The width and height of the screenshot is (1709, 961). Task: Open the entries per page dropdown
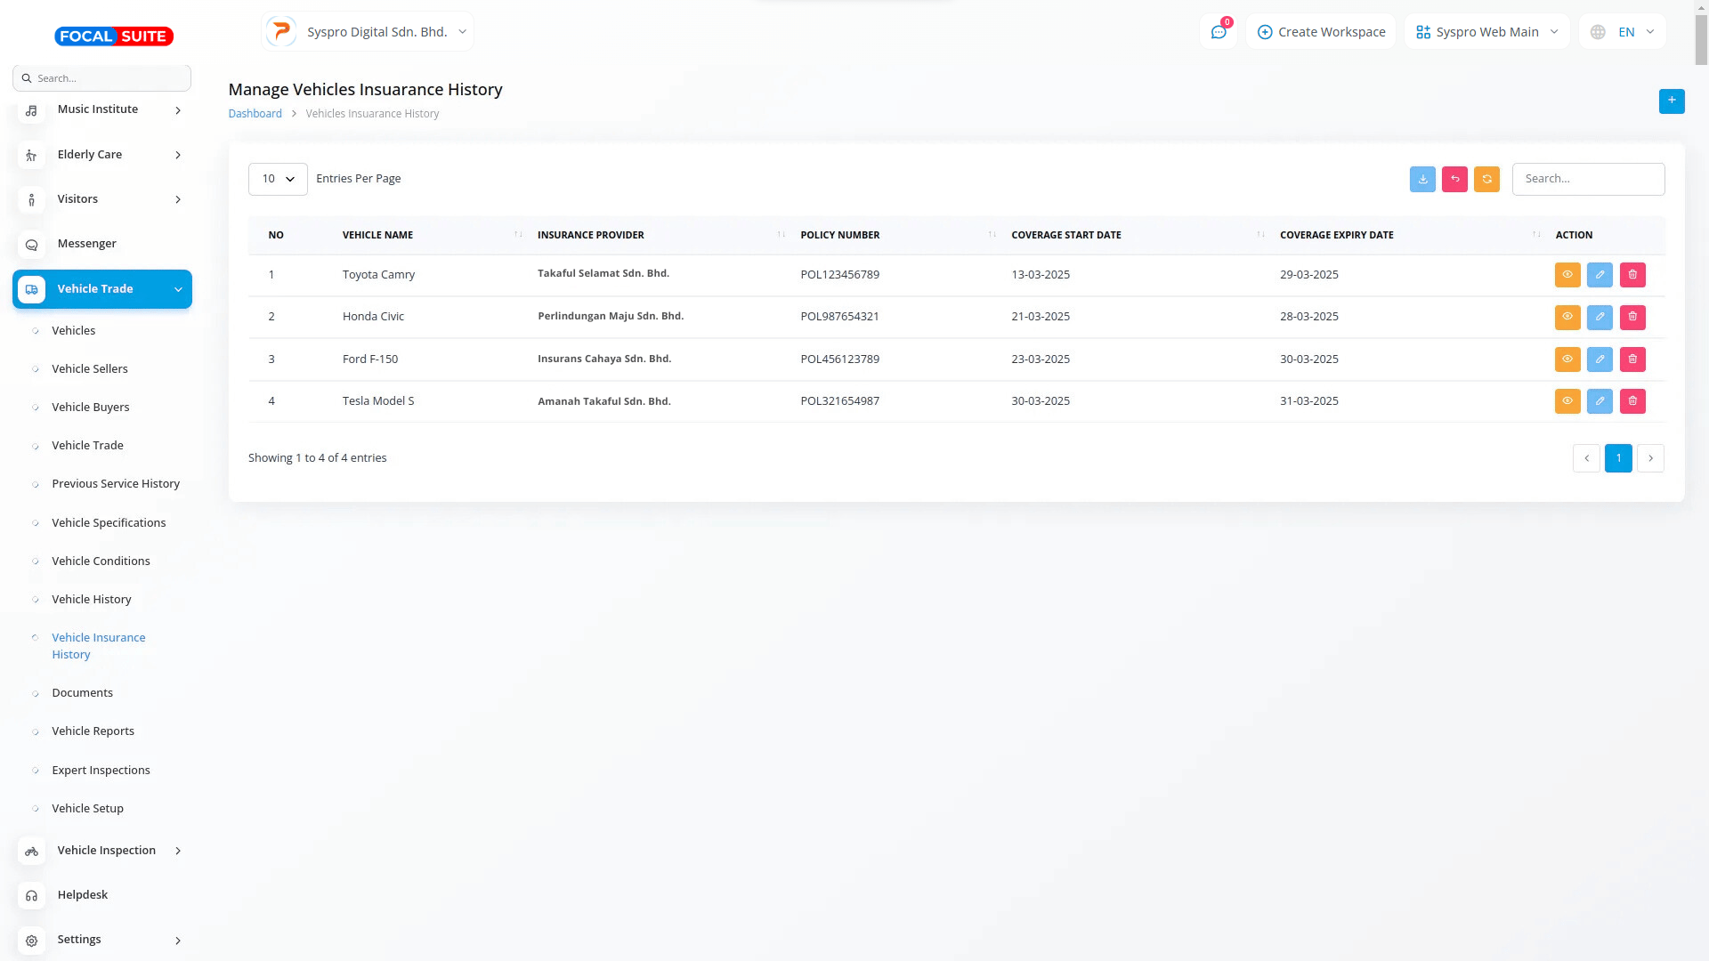point(278,179)
